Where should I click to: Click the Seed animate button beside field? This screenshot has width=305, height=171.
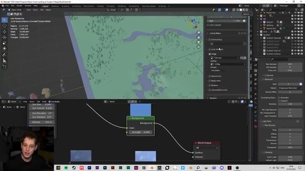[x=301, y=84]
